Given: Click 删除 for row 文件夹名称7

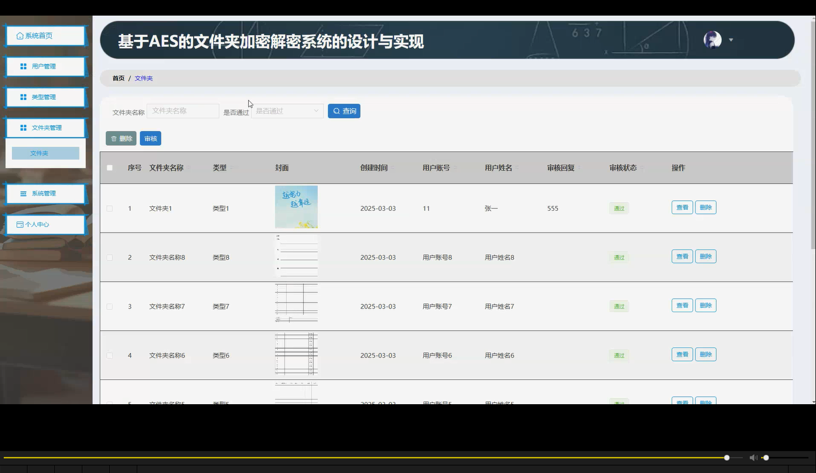Looking at the screenshot, I should click(x=706, y=305).
